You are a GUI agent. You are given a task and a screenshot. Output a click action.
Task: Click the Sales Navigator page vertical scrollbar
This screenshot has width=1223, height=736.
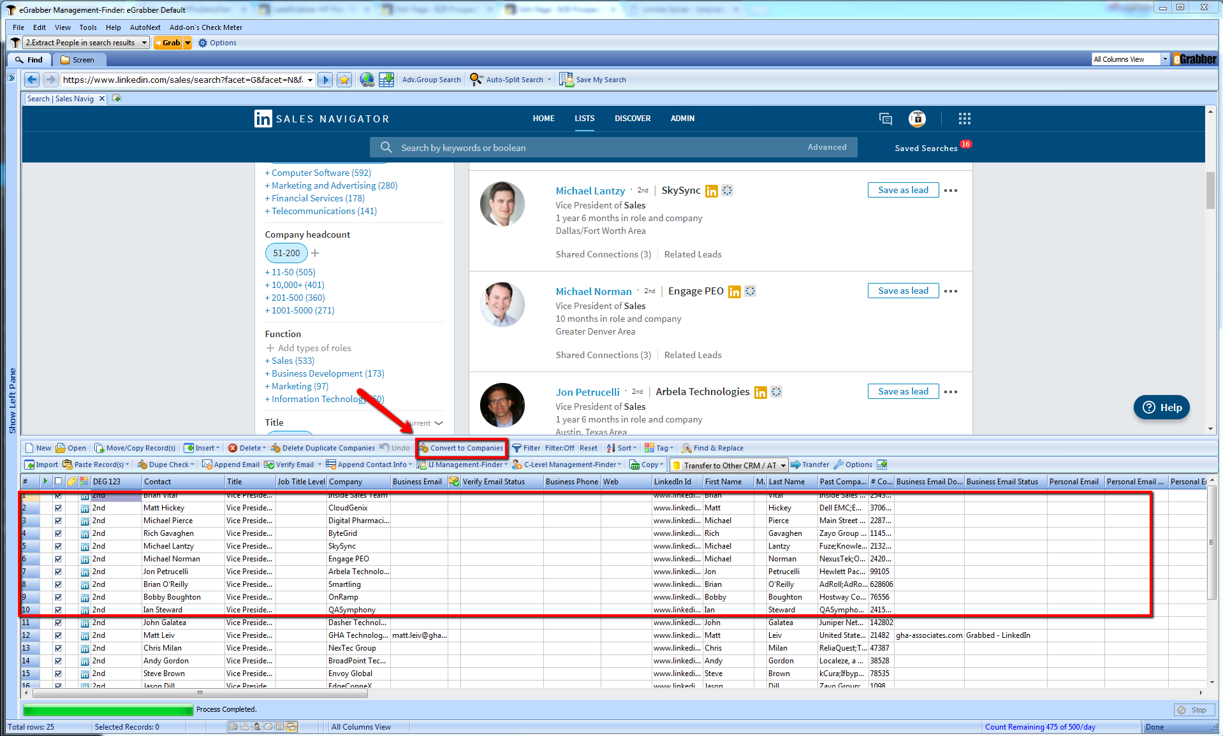1210,190
